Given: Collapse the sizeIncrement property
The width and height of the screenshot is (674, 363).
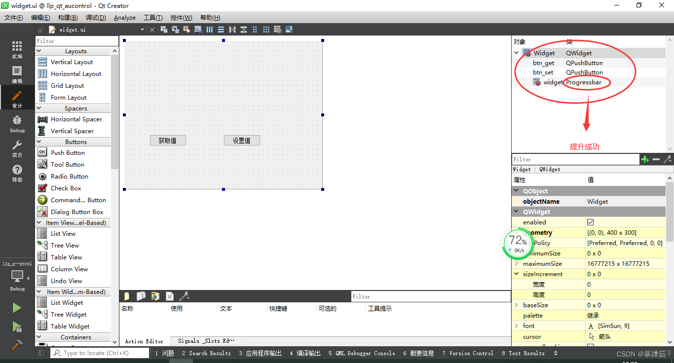Looking at the screenshot, I should 517,274.
